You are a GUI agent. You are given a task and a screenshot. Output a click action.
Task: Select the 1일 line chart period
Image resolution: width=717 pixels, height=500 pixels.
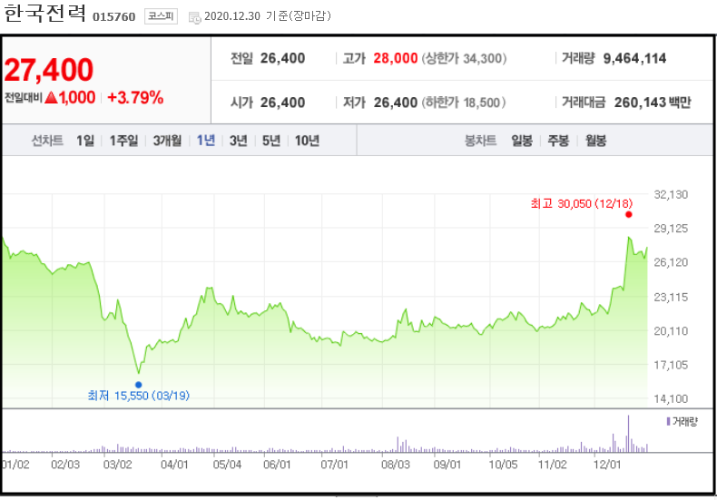pos(85,141)
